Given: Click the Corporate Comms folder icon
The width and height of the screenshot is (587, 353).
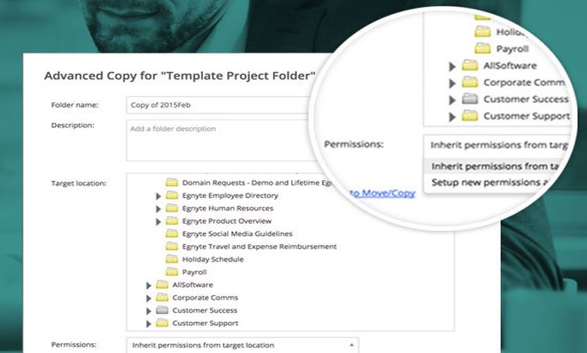Looking at the screenshot, I should 162,297.
